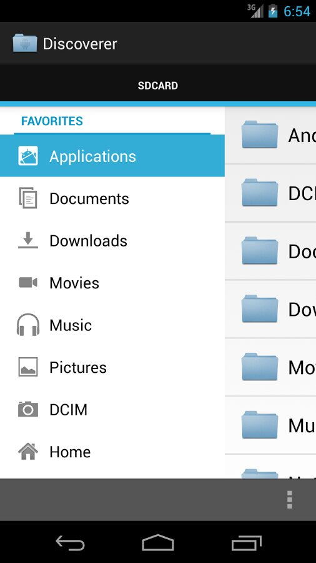Tap the Applications Android icon in favorites
Screen dimensions: 316x563
[x=28, y=156]
